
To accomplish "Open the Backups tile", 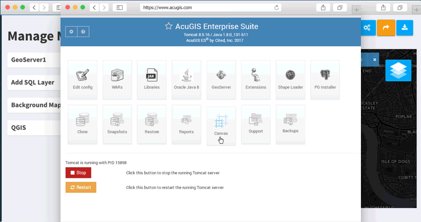I will pyautogui.click(x=290, y=124).
